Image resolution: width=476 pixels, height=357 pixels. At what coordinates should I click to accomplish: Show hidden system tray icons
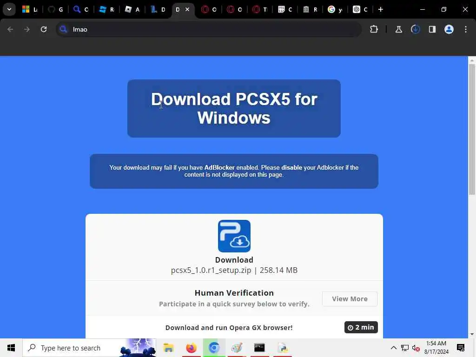[x=393, y=348]
